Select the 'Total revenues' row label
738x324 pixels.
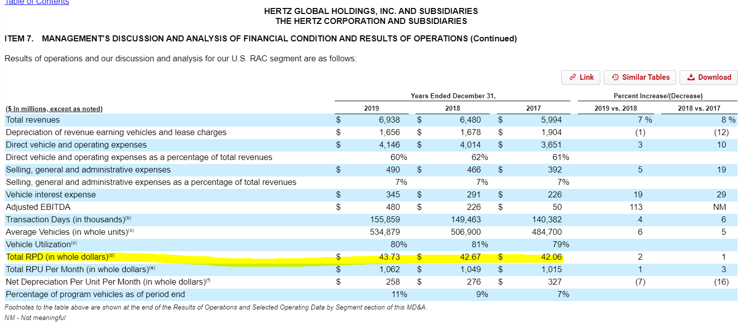pos(32,120)
